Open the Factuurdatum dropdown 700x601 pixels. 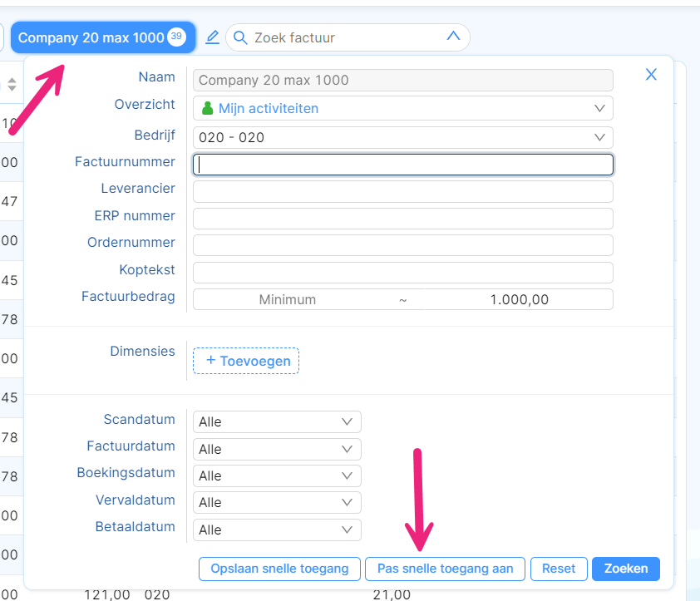(277, 449)
